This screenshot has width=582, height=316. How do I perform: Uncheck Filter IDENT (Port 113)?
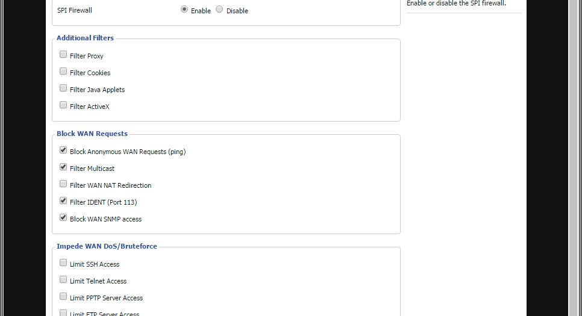click(x=63, y=201)
